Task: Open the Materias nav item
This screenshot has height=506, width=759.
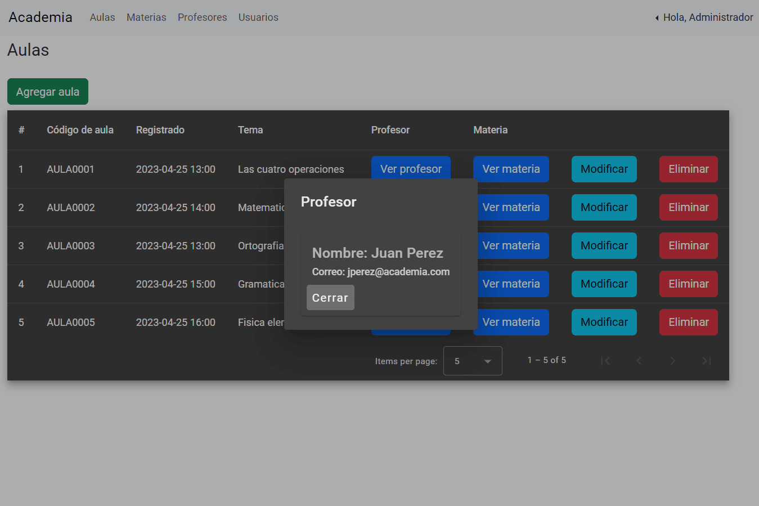Action: (146, 17)
